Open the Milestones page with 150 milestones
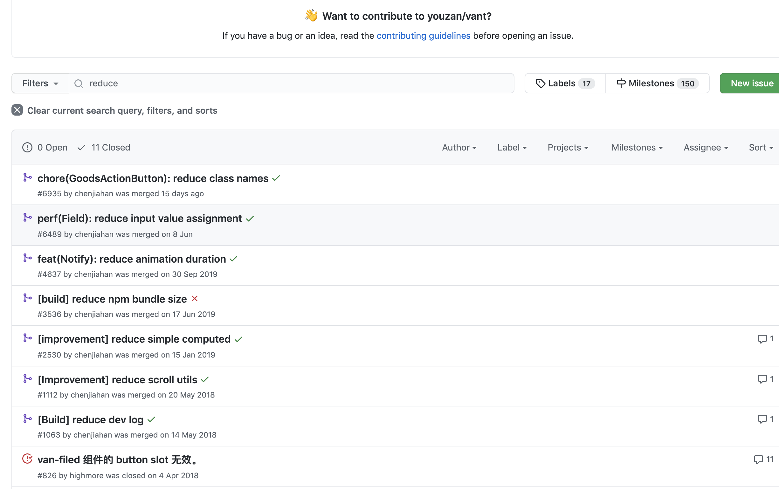 657,83
